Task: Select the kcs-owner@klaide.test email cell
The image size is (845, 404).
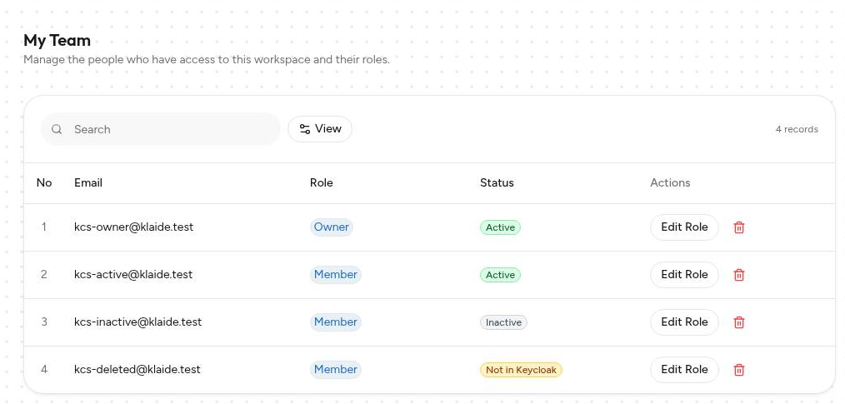Action: pyautogui.click(x=133, y=227)
